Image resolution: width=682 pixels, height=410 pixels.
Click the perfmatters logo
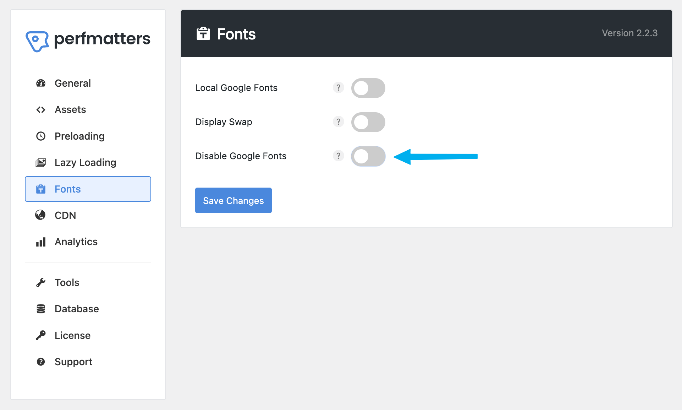tap(88, 40)
